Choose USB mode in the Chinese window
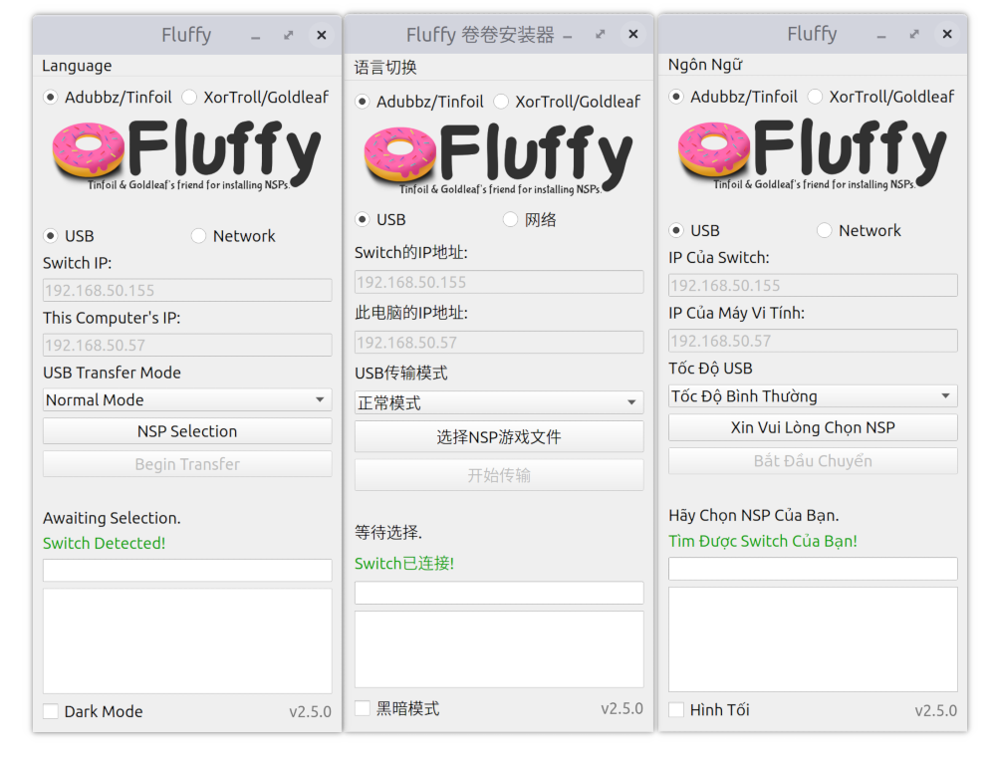Viewport: 996px width, 760px height. (380, 220)
